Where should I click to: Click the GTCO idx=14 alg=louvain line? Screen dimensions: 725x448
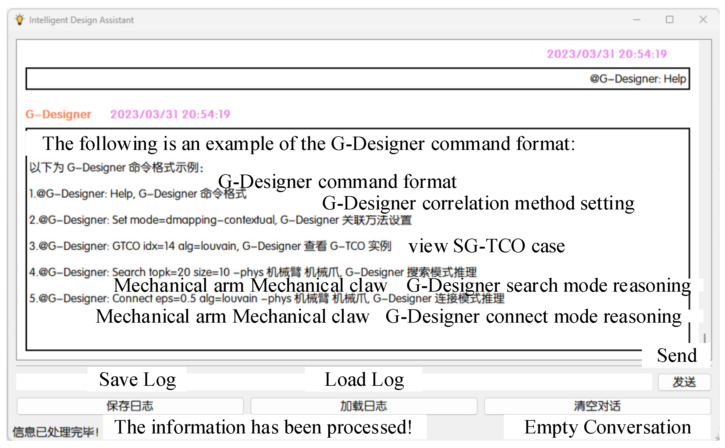click(x=210, y=246)
